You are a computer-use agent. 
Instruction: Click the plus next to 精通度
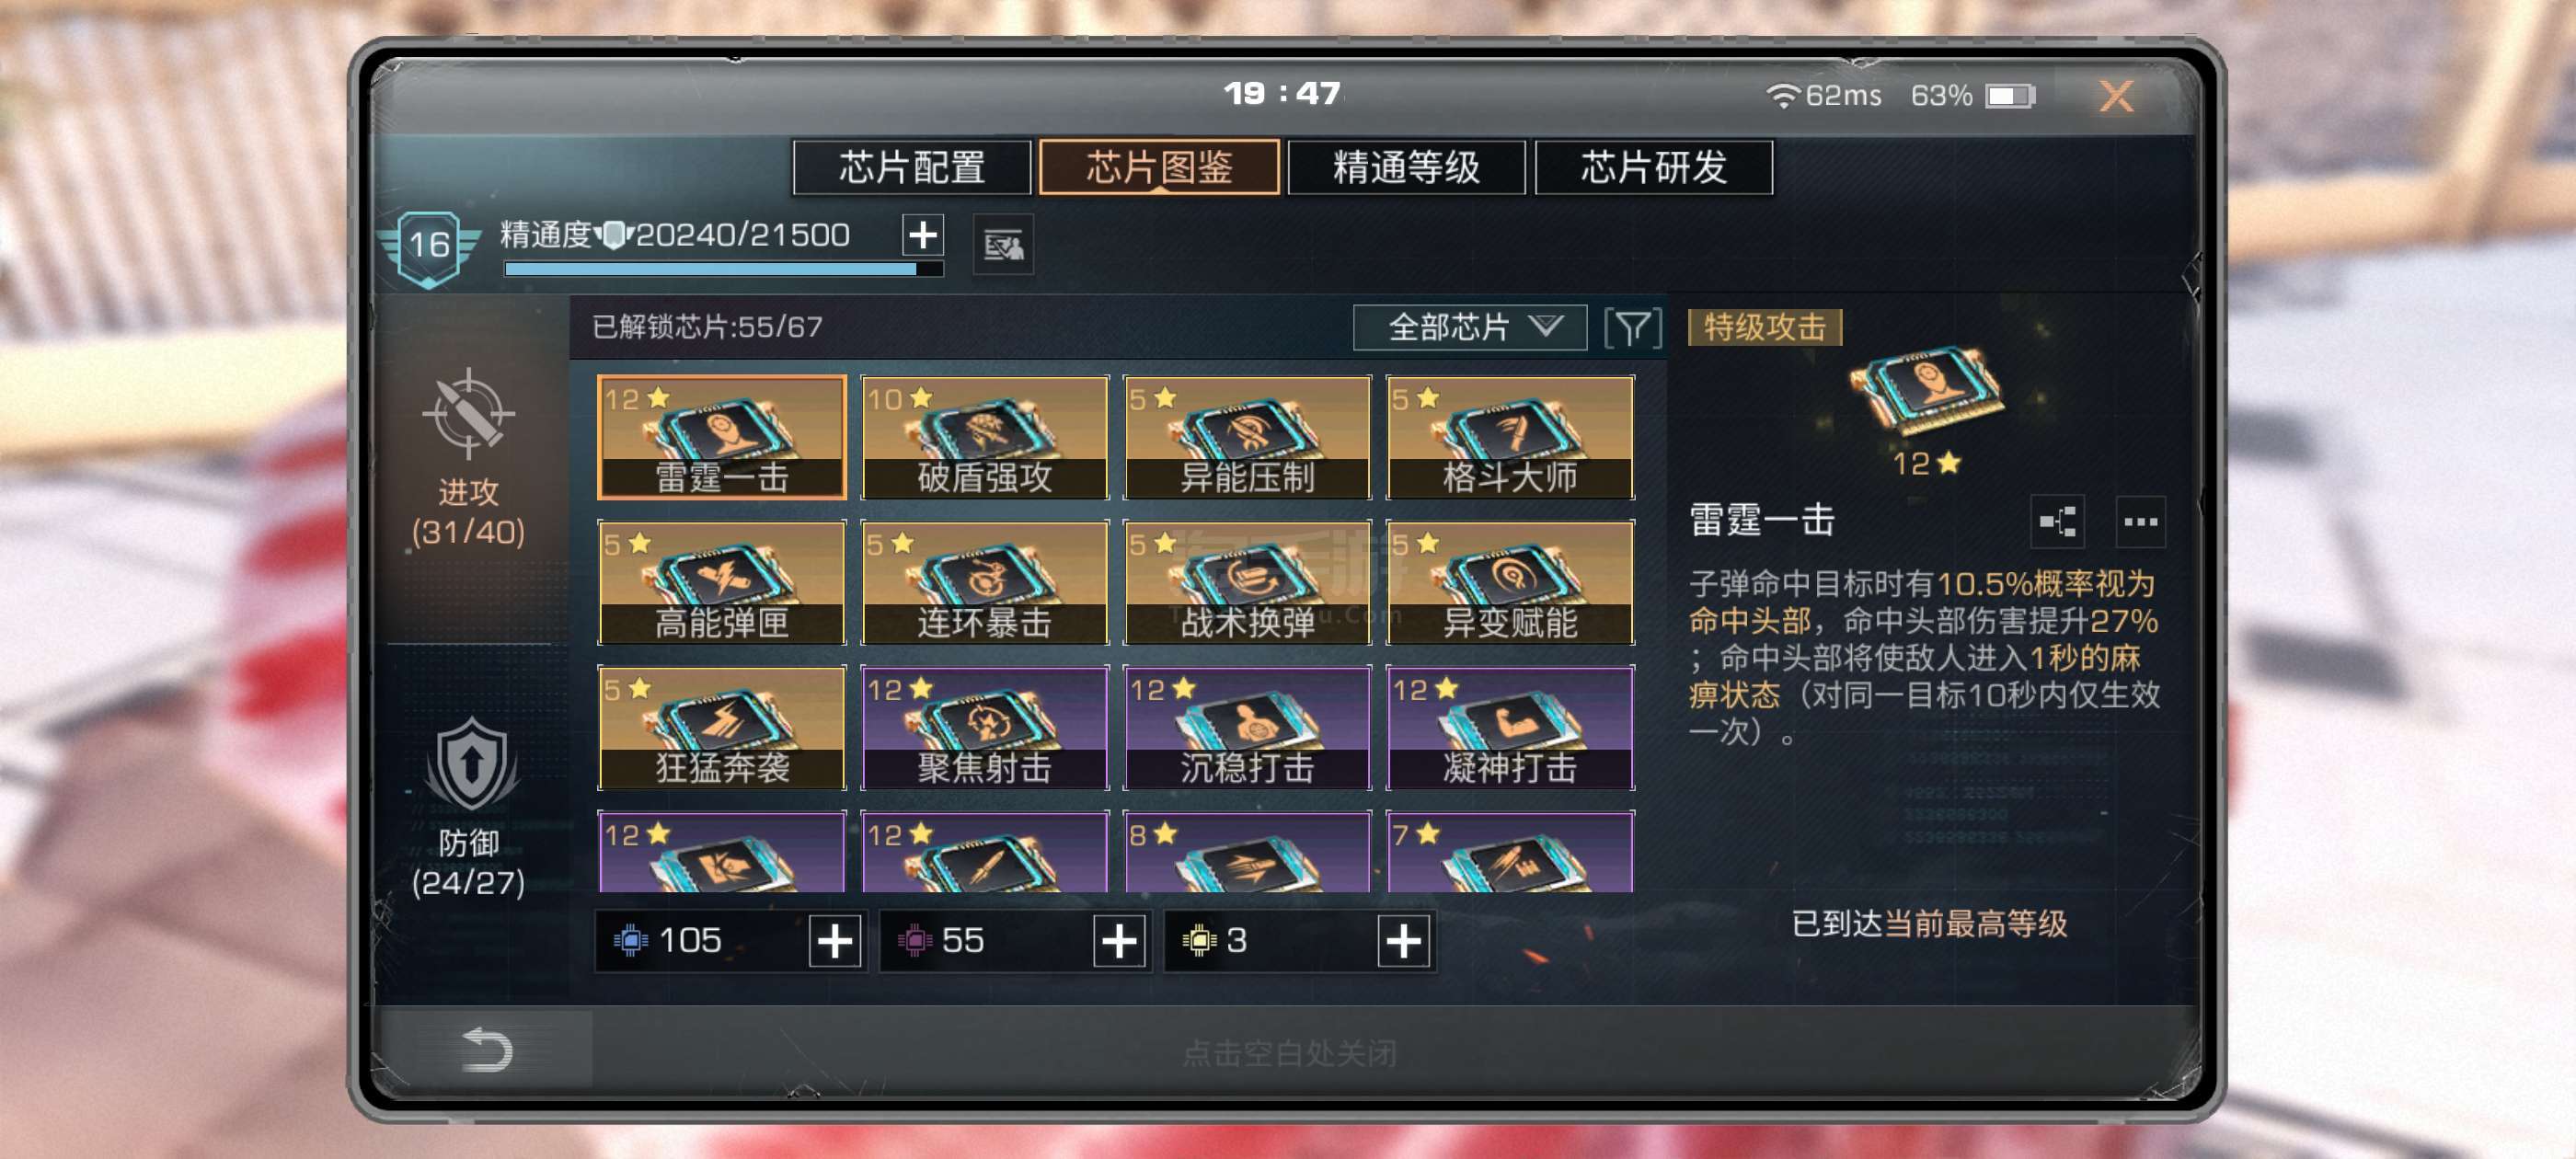point(922,235)
